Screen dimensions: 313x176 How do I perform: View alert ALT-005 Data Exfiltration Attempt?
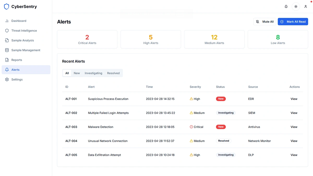tap(294, 155)
